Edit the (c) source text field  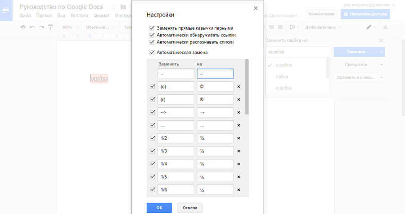tap(175, 87)
